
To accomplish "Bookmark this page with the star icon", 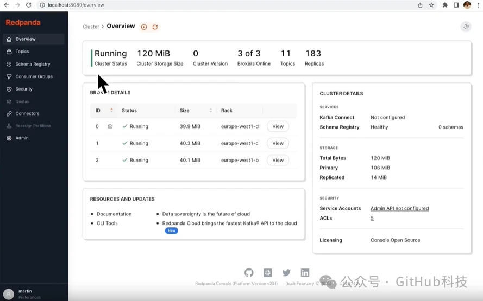I will tap(431, 5).
